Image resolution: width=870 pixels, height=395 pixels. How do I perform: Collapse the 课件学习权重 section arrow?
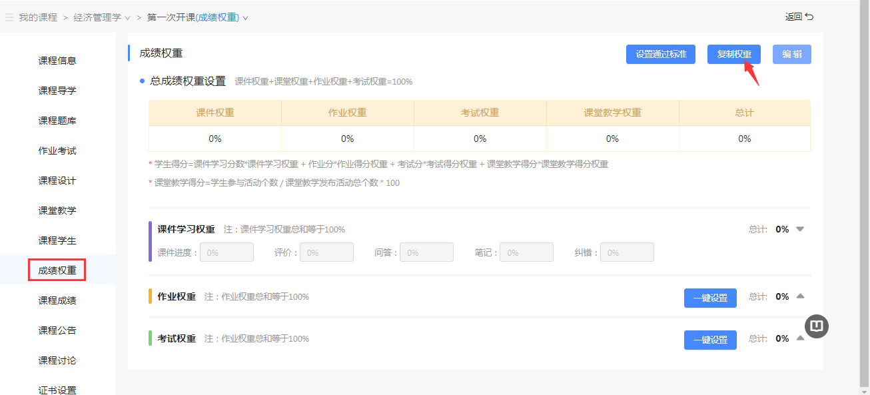click(800, 229)
